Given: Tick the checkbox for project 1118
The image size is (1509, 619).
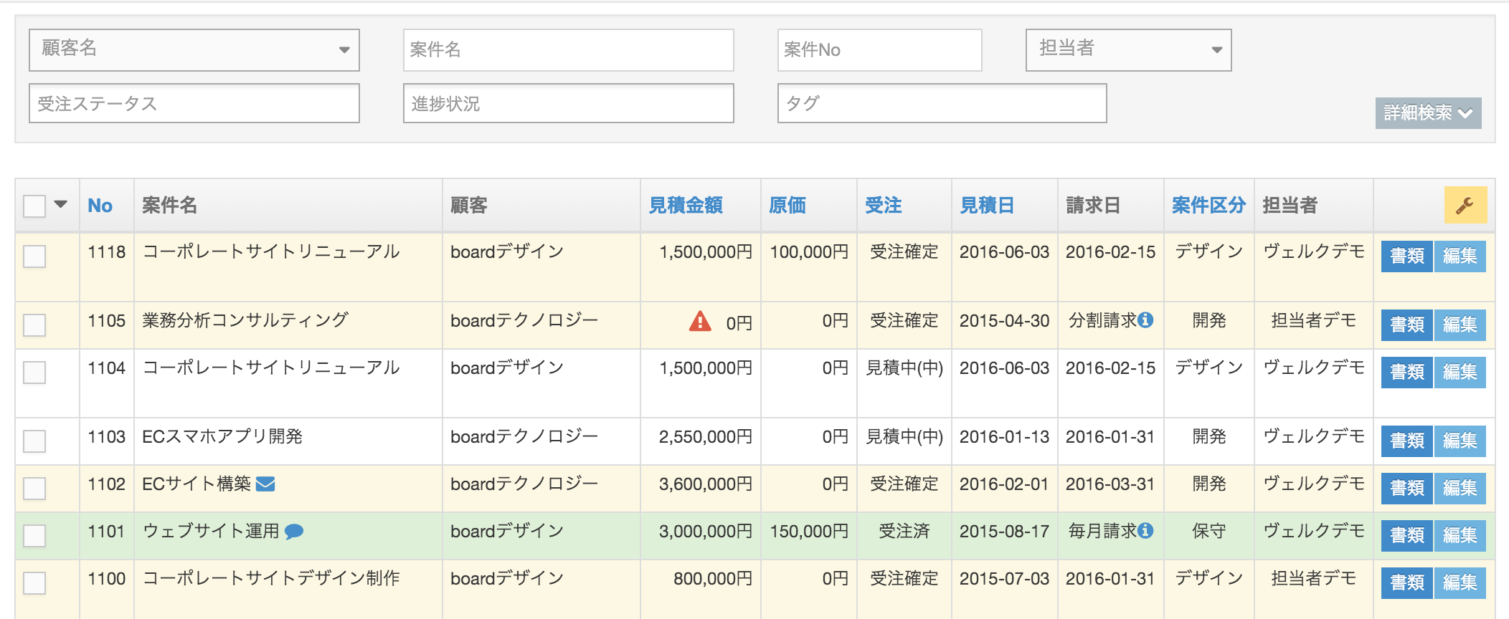Looking at the screenshot, I should point(34,256).
